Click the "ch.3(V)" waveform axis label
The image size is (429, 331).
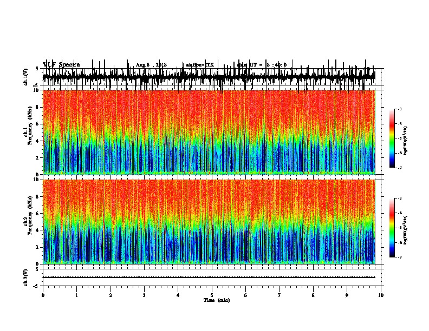coord(26,278)
